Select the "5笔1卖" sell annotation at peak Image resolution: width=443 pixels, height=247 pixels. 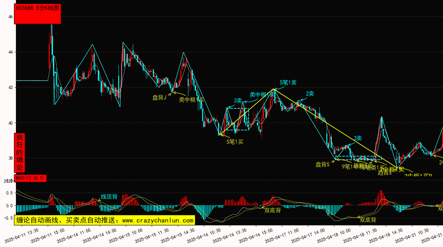click(x=288, y=83)
